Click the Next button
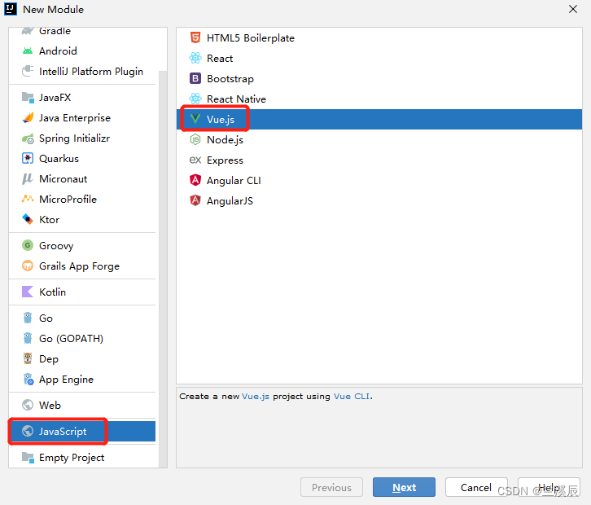The width and height of the screenshot is (591, 505). [x=404, y=487]
